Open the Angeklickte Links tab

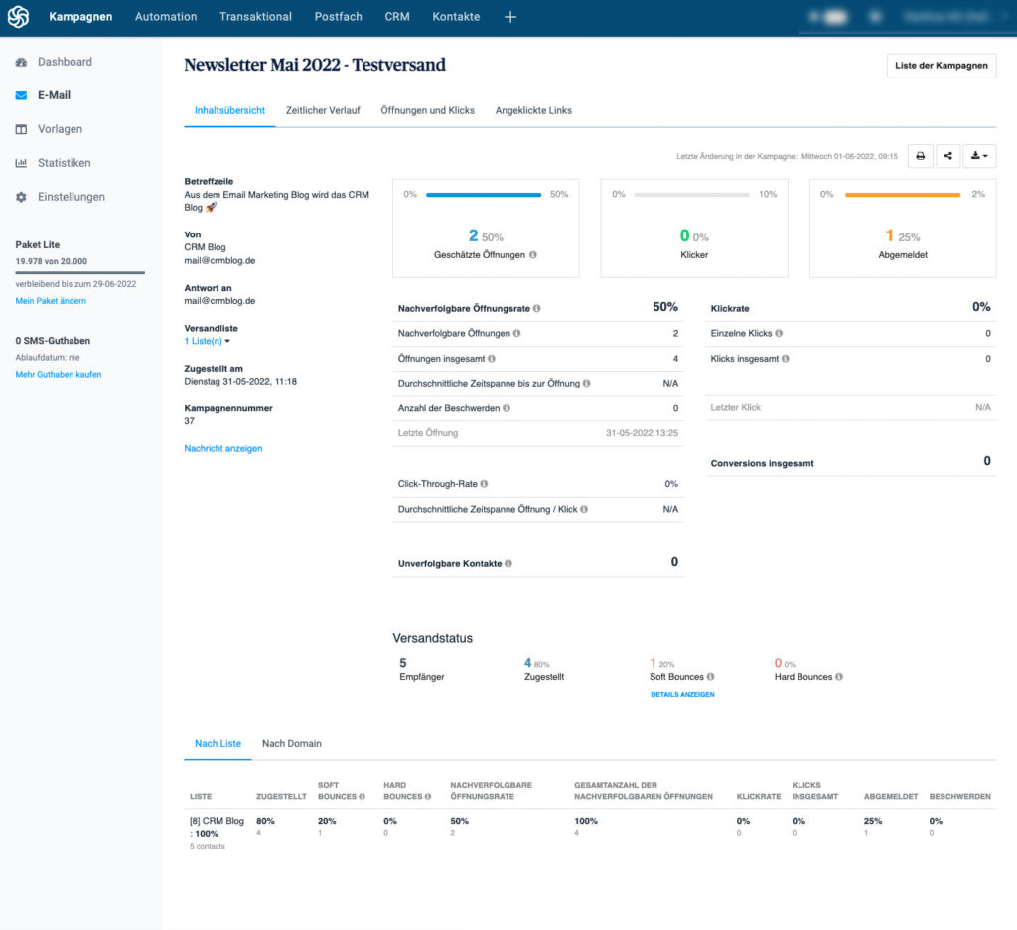pos(533,110)
